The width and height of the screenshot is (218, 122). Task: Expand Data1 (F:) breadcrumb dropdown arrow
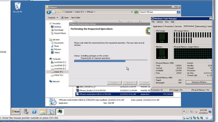[x=85, y=12]
